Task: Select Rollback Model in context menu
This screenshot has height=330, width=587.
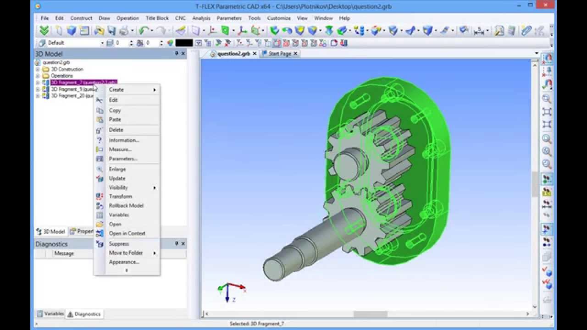Action: [126, 206]
